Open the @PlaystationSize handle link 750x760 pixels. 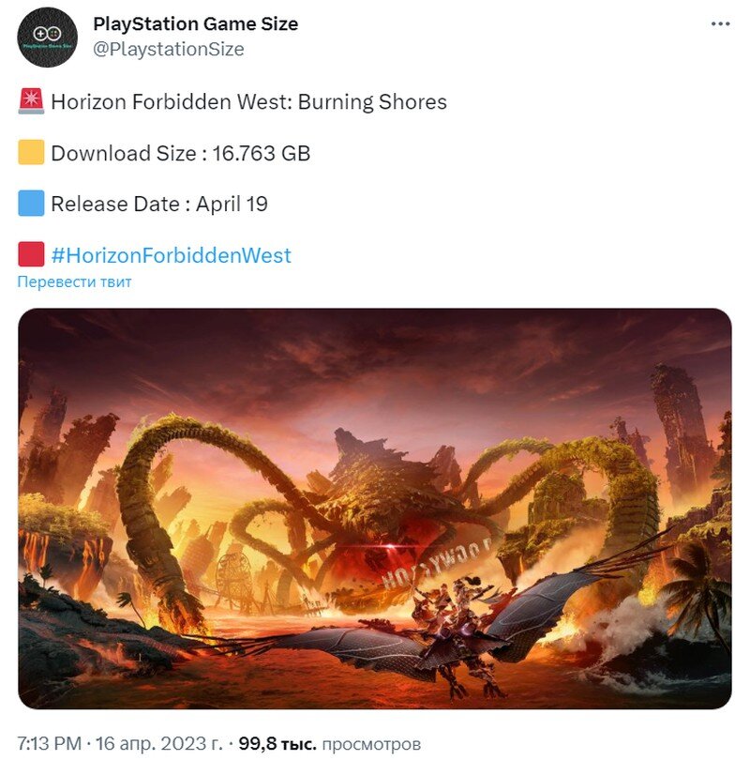[x=169, y=49]
